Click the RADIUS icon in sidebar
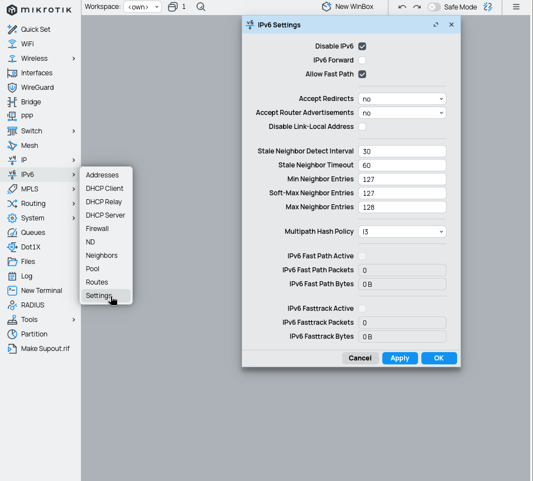Image resolution: width=533 pixels, height=481 pixels. [x=12, y=305]
